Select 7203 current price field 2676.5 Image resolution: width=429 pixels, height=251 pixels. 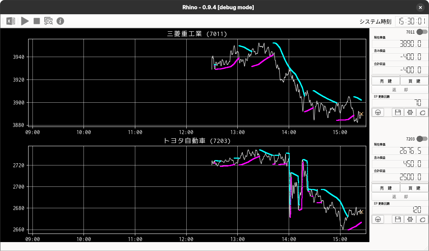pyautogui.click(x=400, y=151)
